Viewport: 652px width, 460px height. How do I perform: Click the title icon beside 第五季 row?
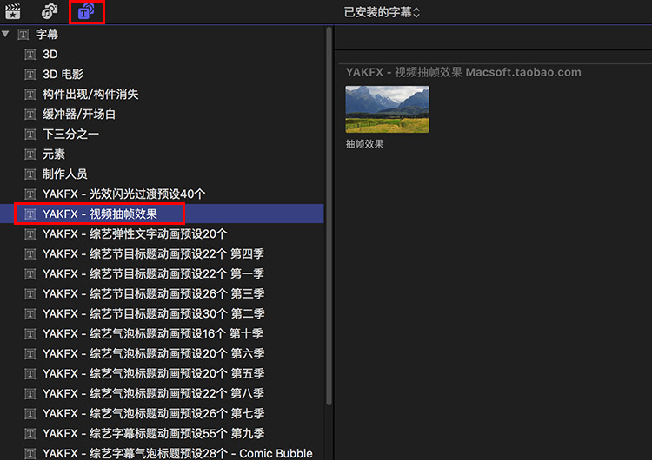[30, 374]
